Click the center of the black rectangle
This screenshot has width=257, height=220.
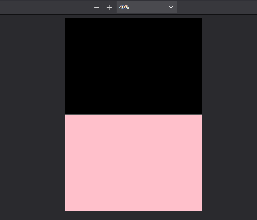[134, 66]
